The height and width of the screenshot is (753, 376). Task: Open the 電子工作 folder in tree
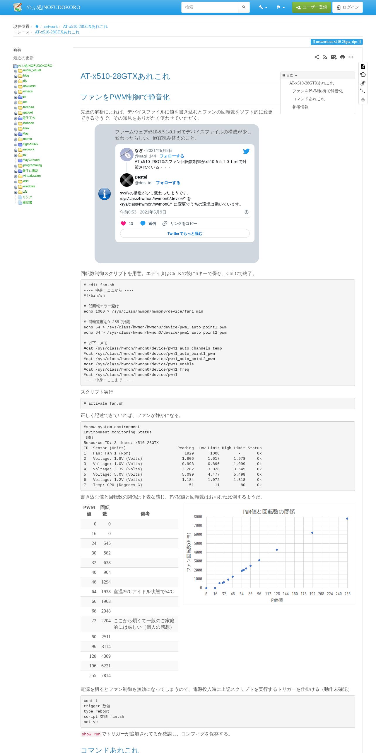tap(29, 118)
